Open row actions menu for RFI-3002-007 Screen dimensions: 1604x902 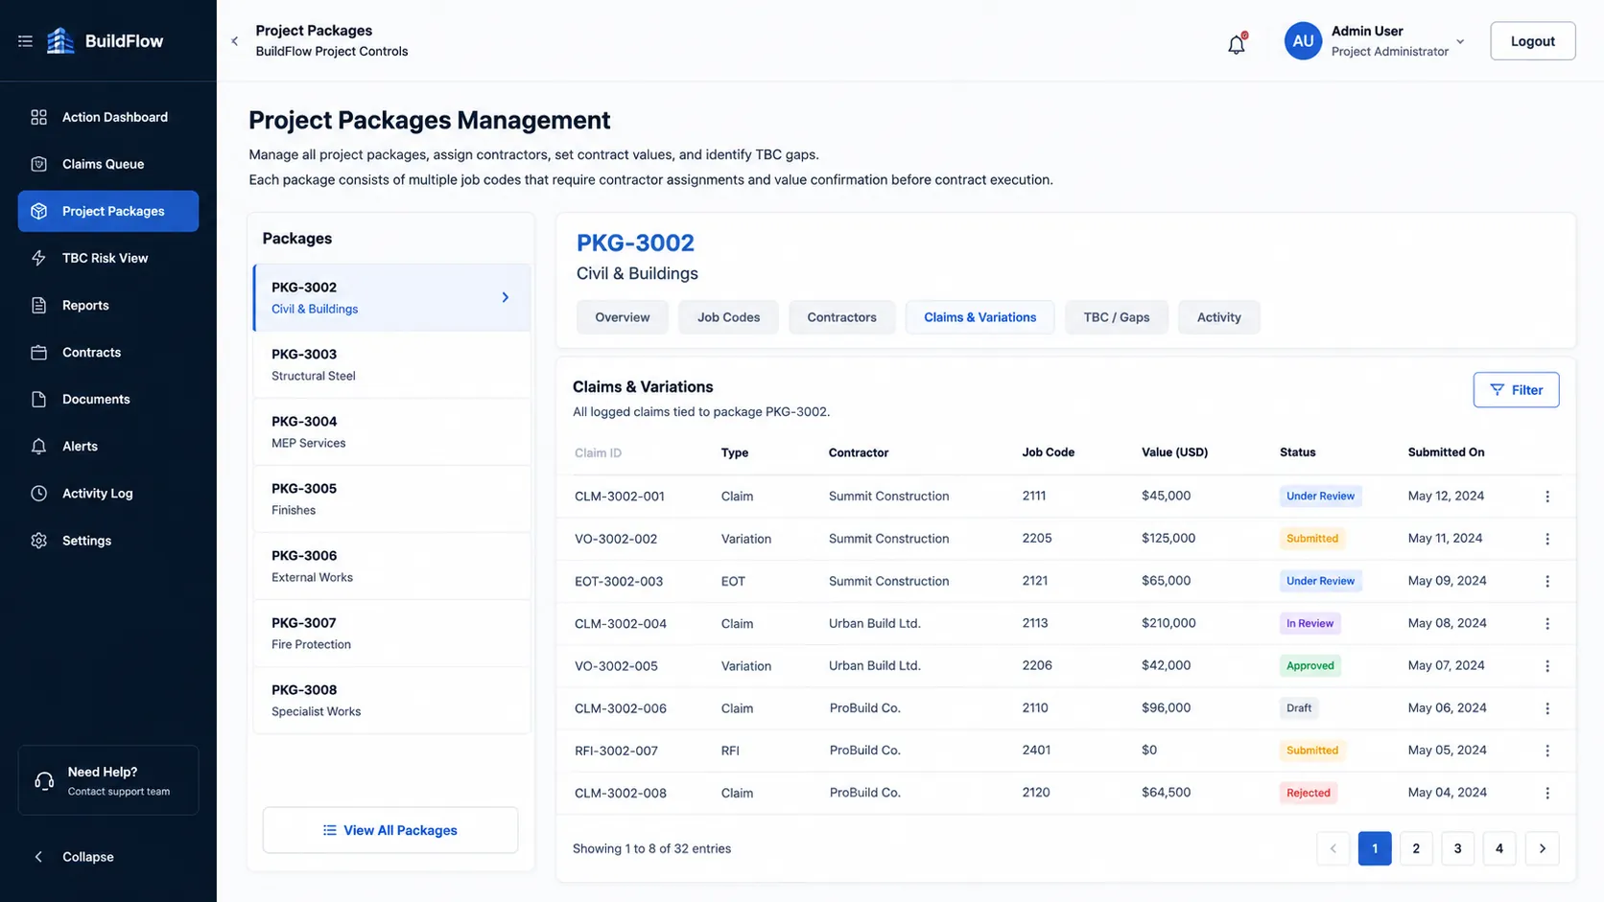pos(1546,751)
